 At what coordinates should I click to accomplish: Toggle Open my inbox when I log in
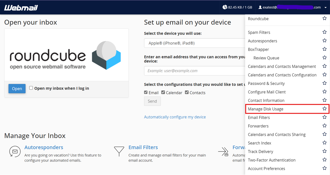tap(31, 88)
